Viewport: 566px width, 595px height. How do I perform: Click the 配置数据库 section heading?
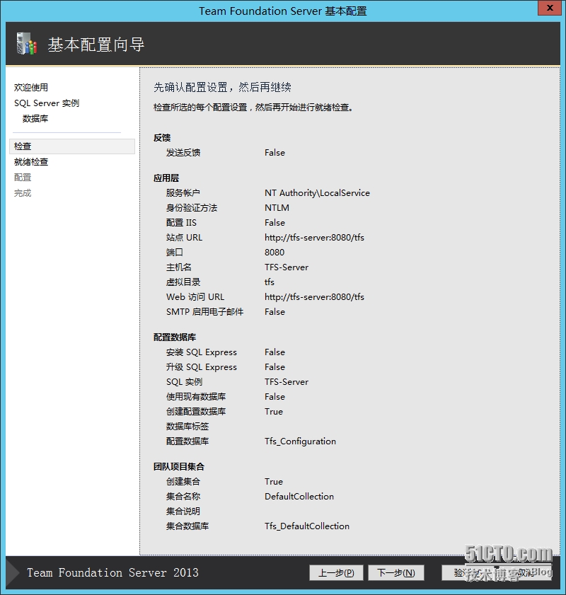pyautogui.click(x=175, y=337)
